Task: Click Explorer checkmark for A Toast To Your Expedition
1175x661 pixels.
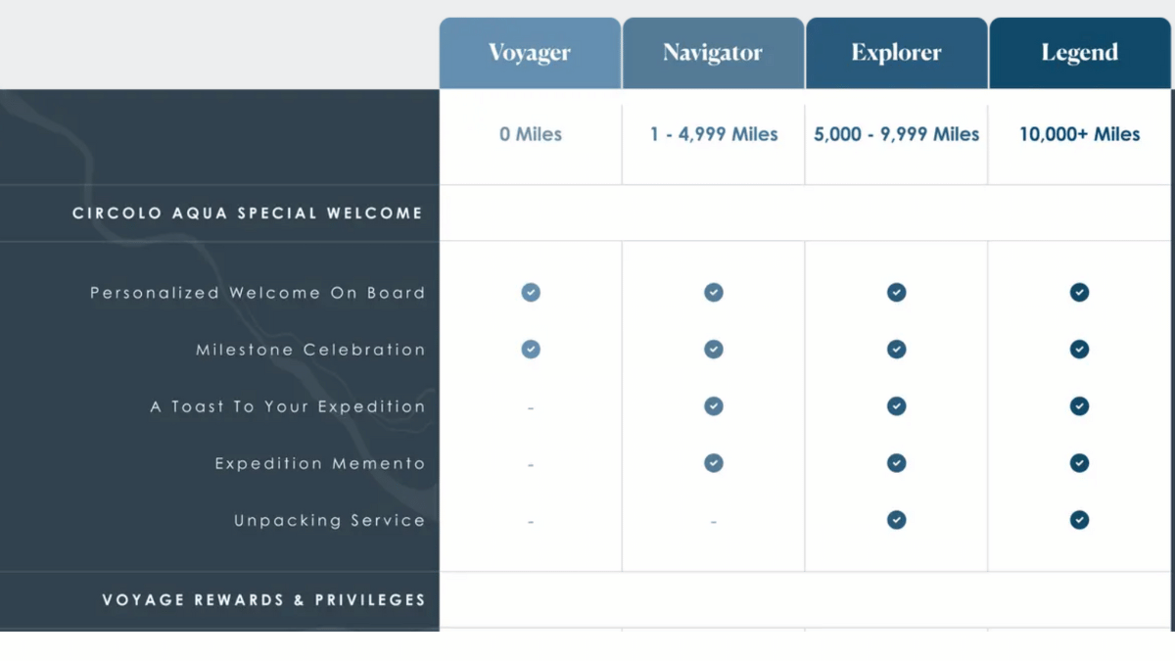Action: point(896,405)
